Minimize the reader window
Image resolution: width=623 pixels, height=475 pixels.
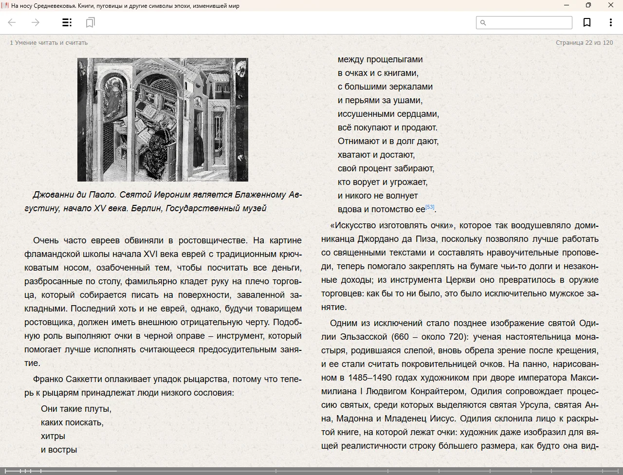pyautogui.click(x=567, y=5)
